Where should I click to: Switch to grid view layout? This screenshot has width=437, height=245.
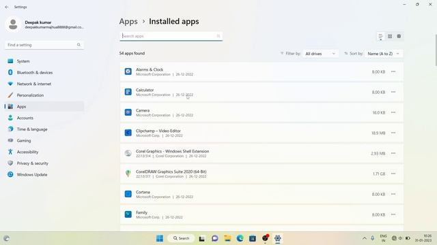(x=390, y=36)
